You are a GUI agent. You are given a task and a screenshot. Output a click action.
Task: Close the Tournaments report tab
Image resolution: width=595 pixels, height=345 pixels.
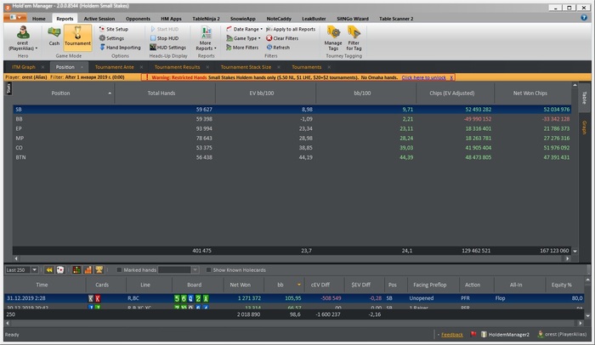point(329,67)
